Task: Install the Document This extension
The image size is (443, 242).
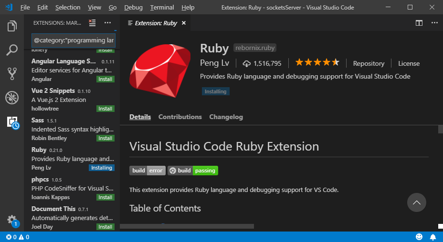Action: (x=105, y=227)
